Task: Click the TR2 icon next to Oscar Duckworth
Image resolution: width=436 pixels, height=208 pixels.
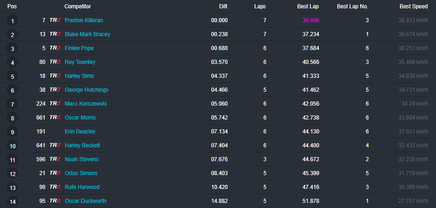Action: [55, 201]
